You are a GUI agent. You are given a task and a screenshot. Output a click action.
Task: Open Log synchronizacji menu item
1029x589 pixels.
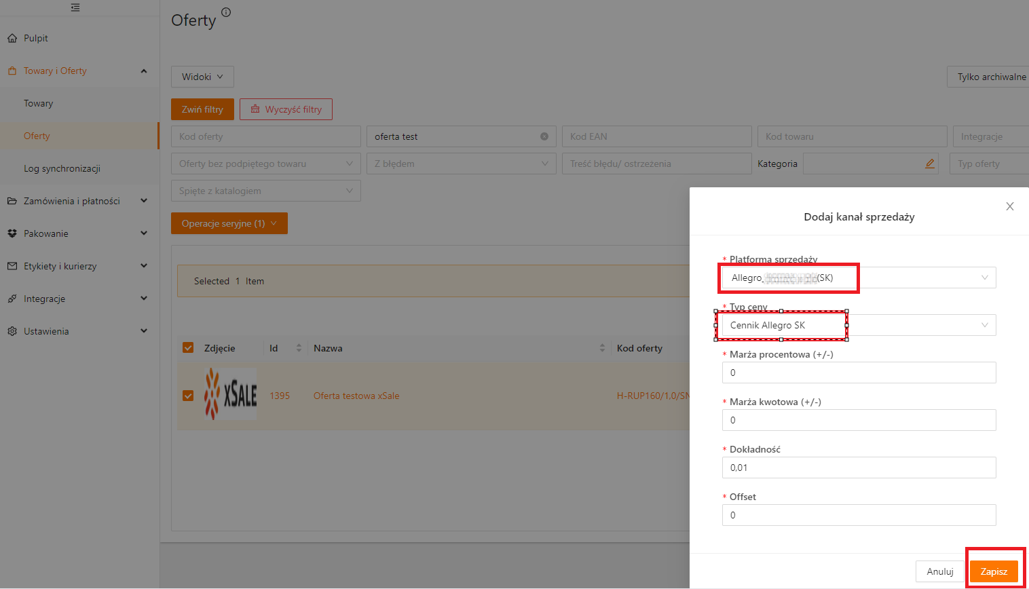(62, 168)
